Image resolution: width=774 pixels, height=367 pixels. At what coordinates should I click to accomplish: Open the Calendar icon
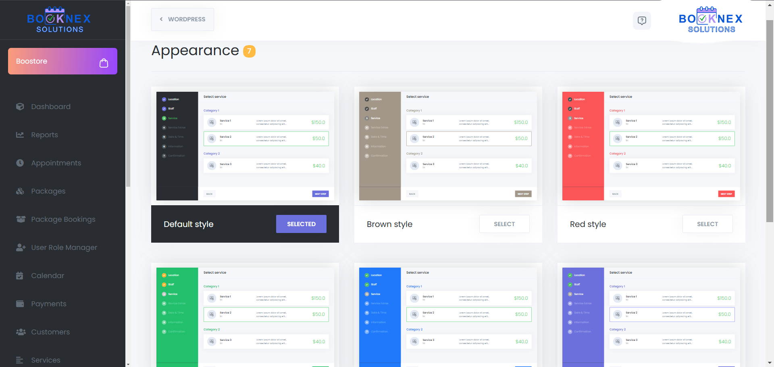tap(20, 275)
